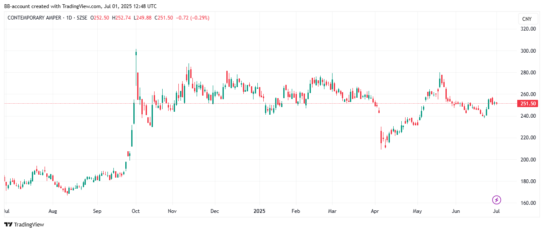Screen dimensions: 544x232
Task: Click the Mar label on time axis
Action: [x=333, y=211]
